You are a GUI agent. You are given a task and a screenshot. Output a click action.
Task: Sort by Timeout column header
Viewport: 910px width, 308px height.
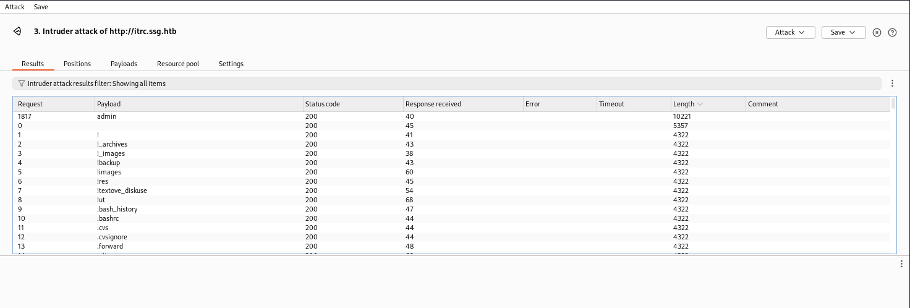point(634,104)
